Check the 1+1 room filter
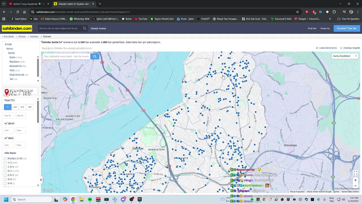The width and height of the screenshot is (362, 204). [5, 163]
